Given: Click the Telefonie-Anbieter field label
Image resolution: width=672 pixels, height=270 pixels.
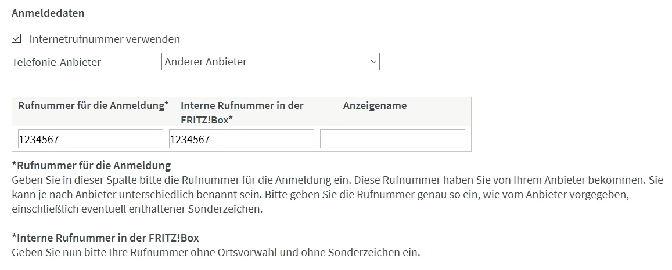Looking at the screenshot, I should coord(56,62).
